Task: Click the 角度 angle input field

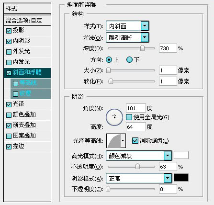Action: coord(136,108)
